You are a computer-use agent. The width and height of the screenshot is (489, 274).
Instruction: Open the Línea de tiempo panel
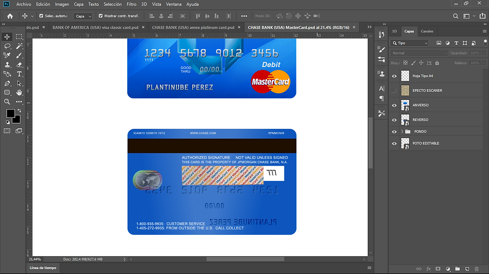tap(43, 268)
